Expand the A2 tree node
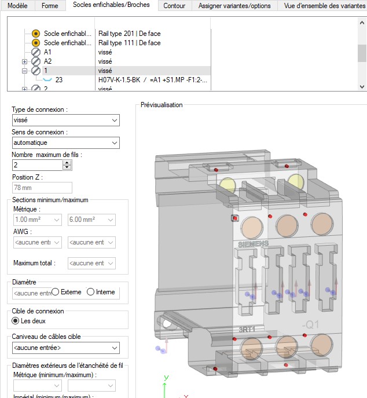This screenshot has width=367, height=398. pos(24,61)
